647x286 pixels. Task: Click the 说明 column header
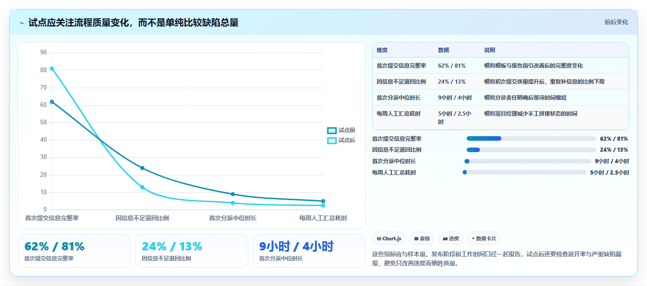point(489,50)
